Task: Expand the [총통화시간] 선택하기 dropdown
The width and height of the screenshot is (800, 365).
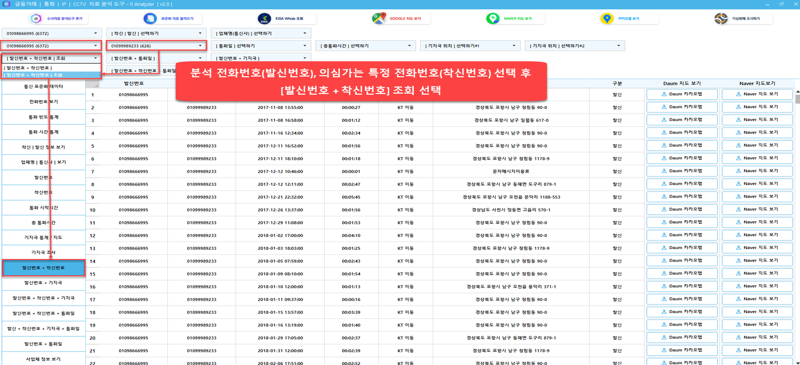Action: pos(365,46)
